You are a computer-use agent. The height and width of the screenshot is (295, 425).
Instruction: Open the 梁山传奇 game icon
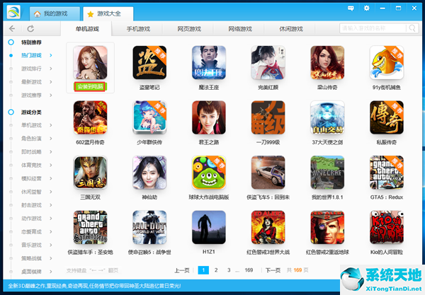coord(327,62)
